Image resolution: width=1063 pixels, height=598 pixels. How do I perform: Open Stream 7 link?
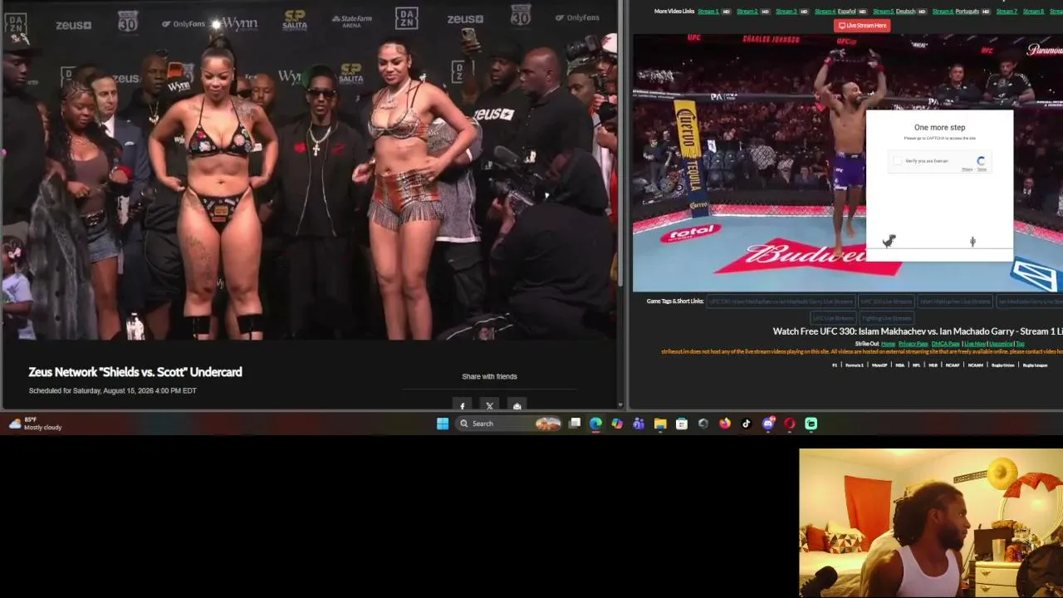coord(1007,12)
